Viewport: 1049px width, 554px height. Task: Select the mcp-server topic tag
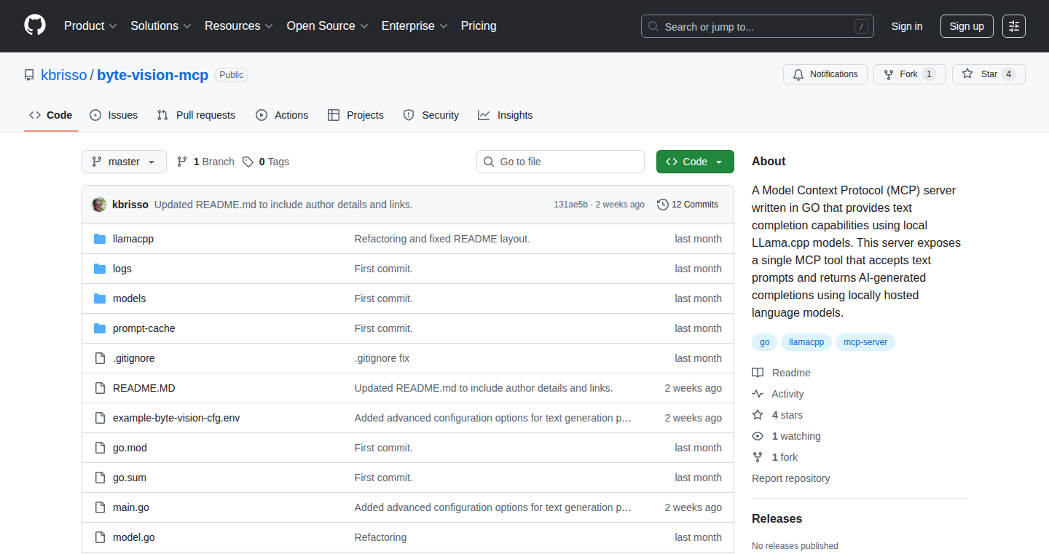click(x=865, y=342)
